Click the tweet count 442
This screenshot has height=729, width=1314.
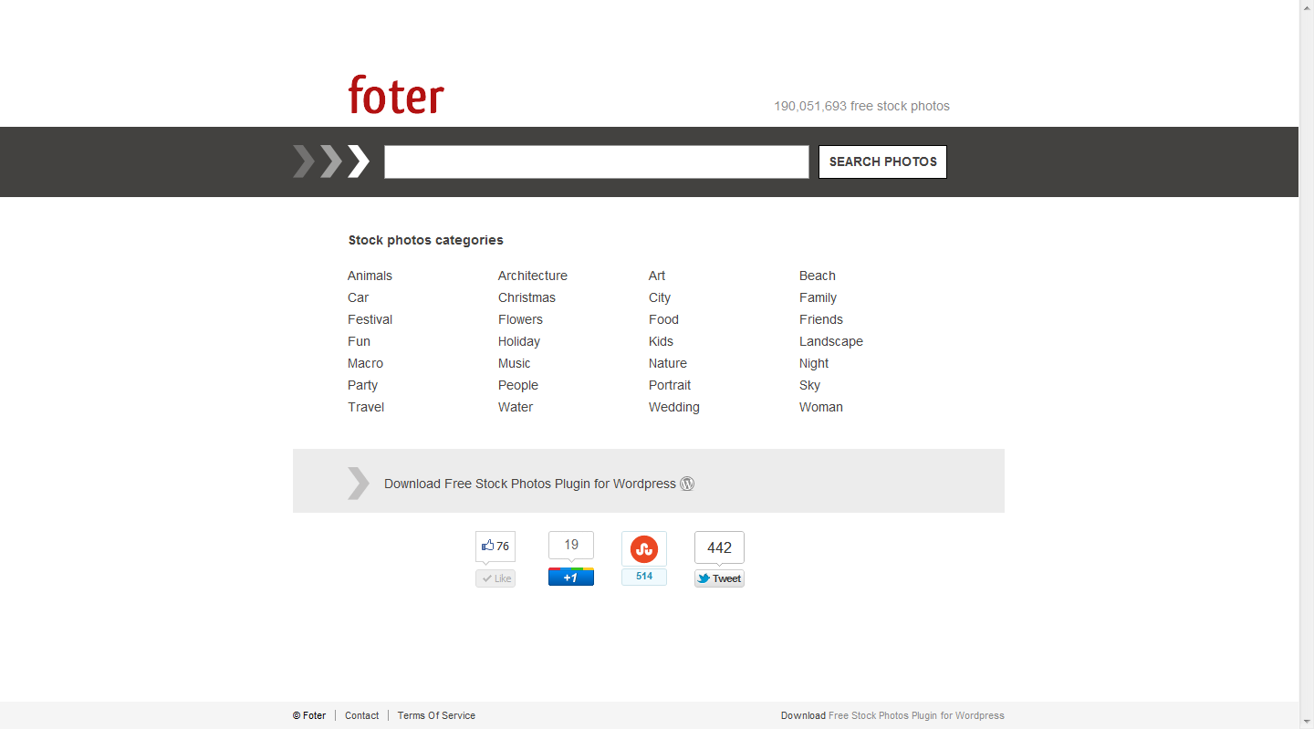pyautogui.click(x=719, y=547)
